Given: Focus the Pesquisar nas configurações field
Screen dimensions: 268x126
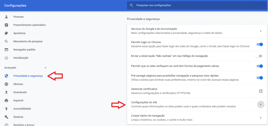Looking at the screenshot, I should 197,5.
